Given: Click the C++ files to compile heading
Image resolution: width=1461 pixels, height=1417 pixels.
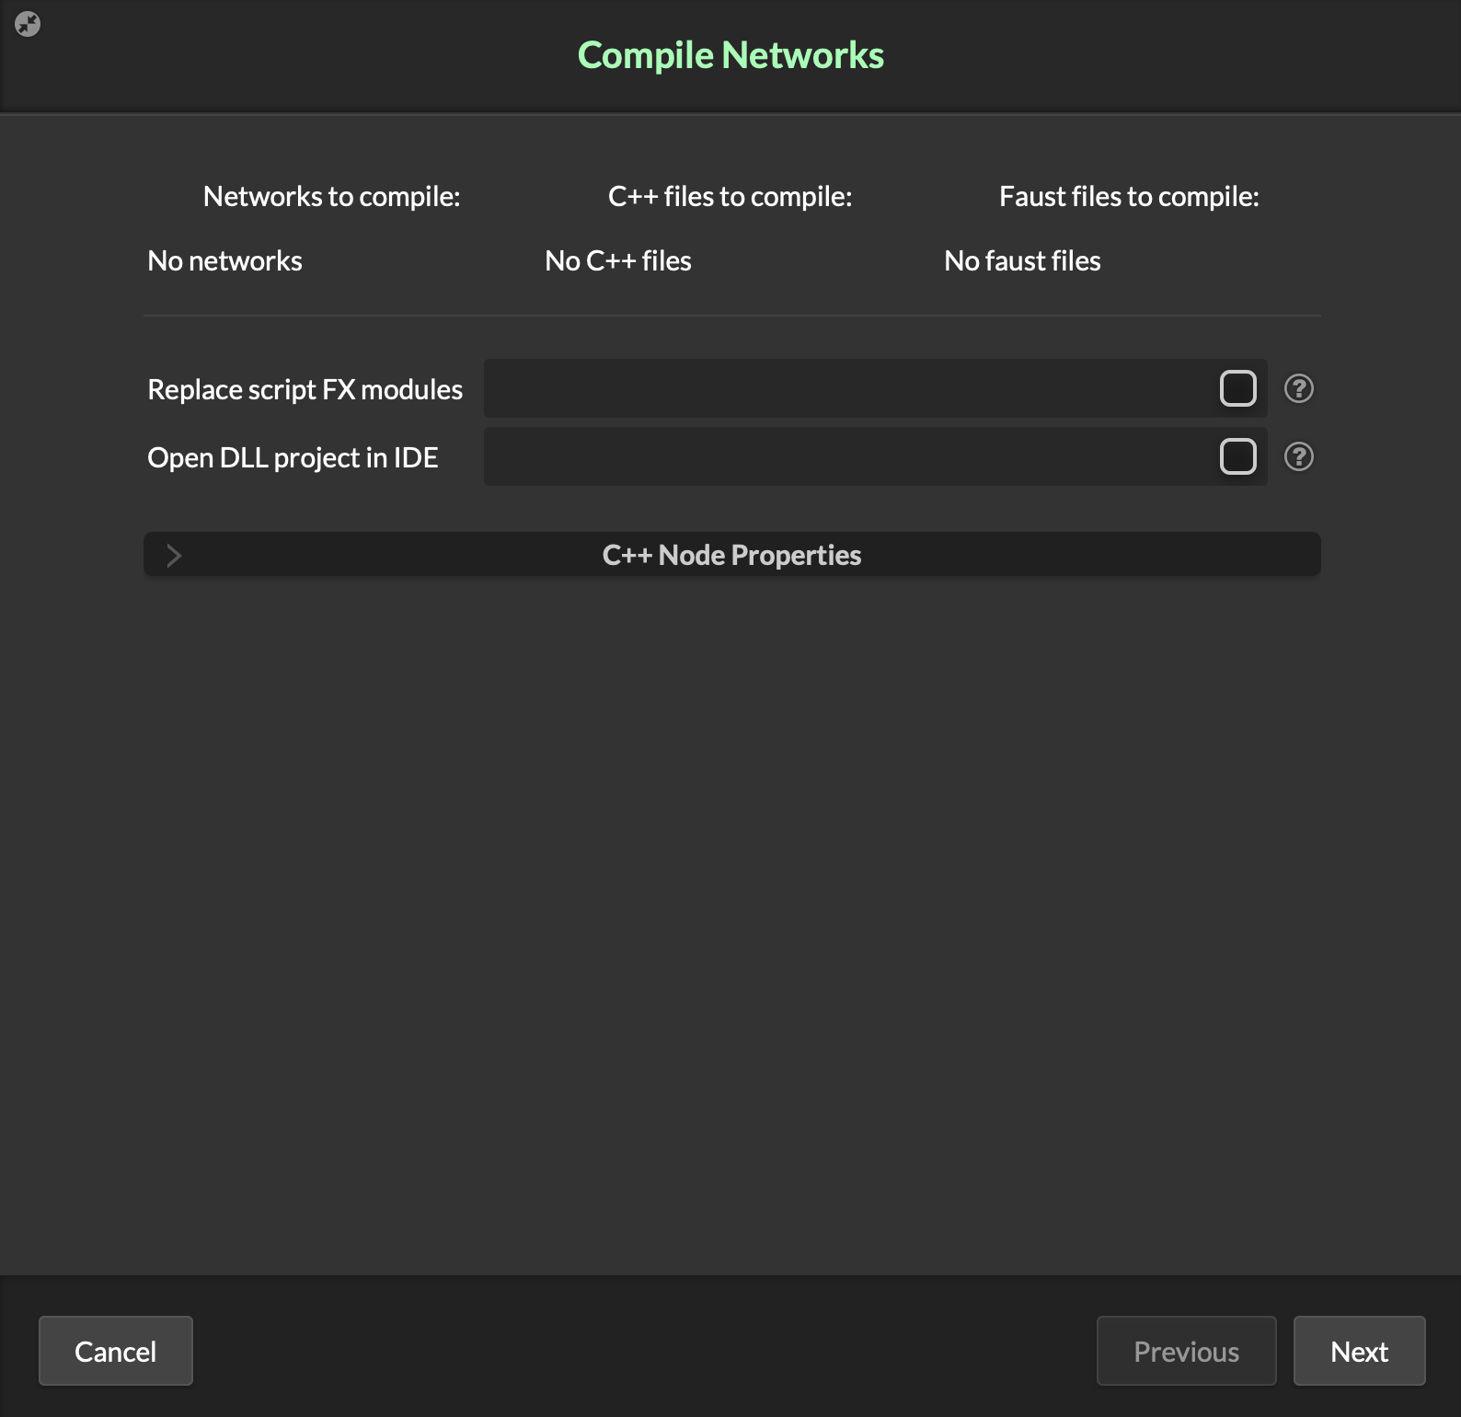Looking at the screenshot, I should (x=730, y=196).
